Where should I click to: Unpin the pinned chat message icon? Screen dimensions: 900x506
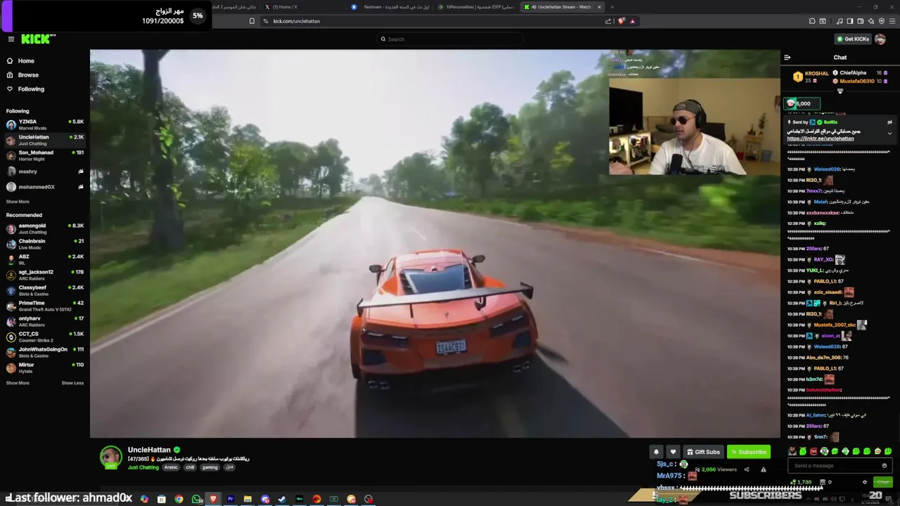[889, 122]
